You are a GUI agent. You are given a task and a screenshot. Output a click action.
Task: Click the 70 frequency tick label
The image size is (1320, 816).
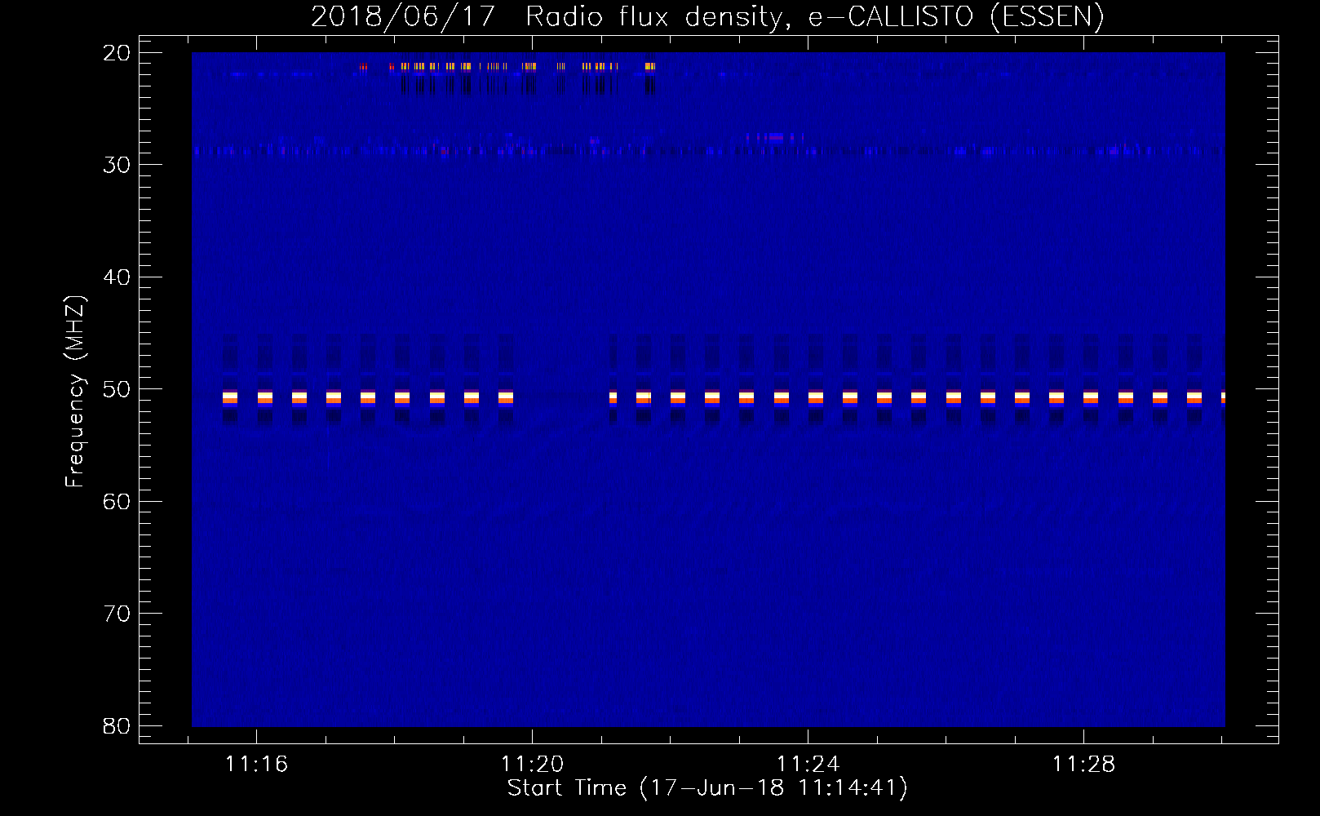(x=117, y=614)
